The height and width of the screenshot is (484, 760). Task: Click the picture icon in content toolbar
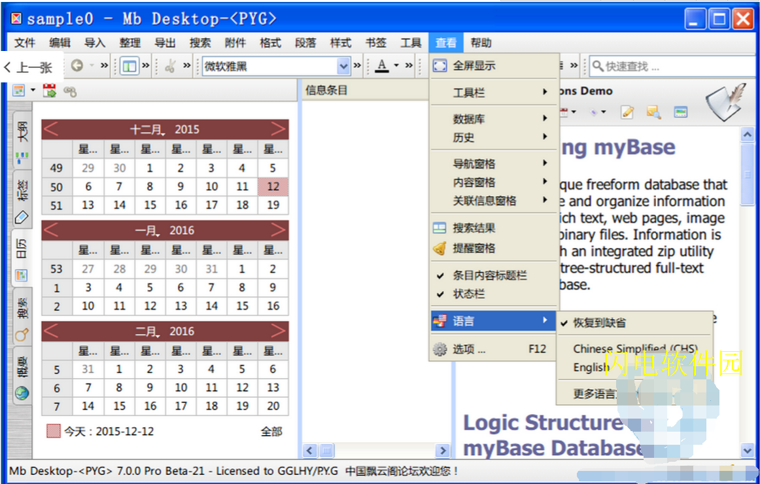click(680, 112)
